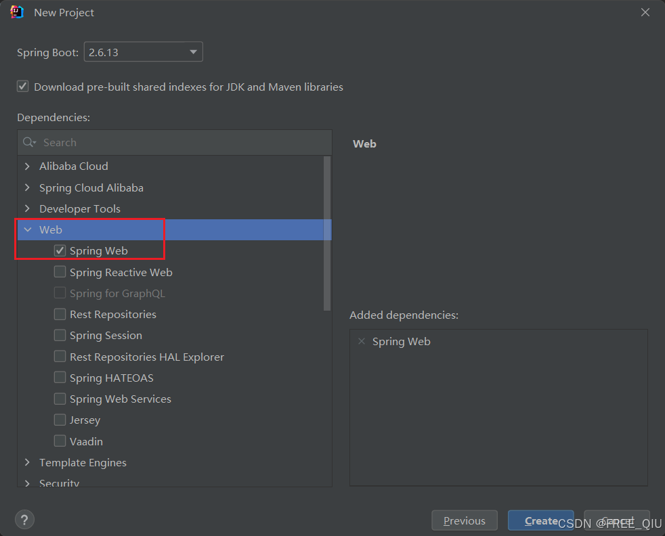This screenshot has height=536, width=665.
Task: Click the search magnifier icon
Action: pos(29,142)
